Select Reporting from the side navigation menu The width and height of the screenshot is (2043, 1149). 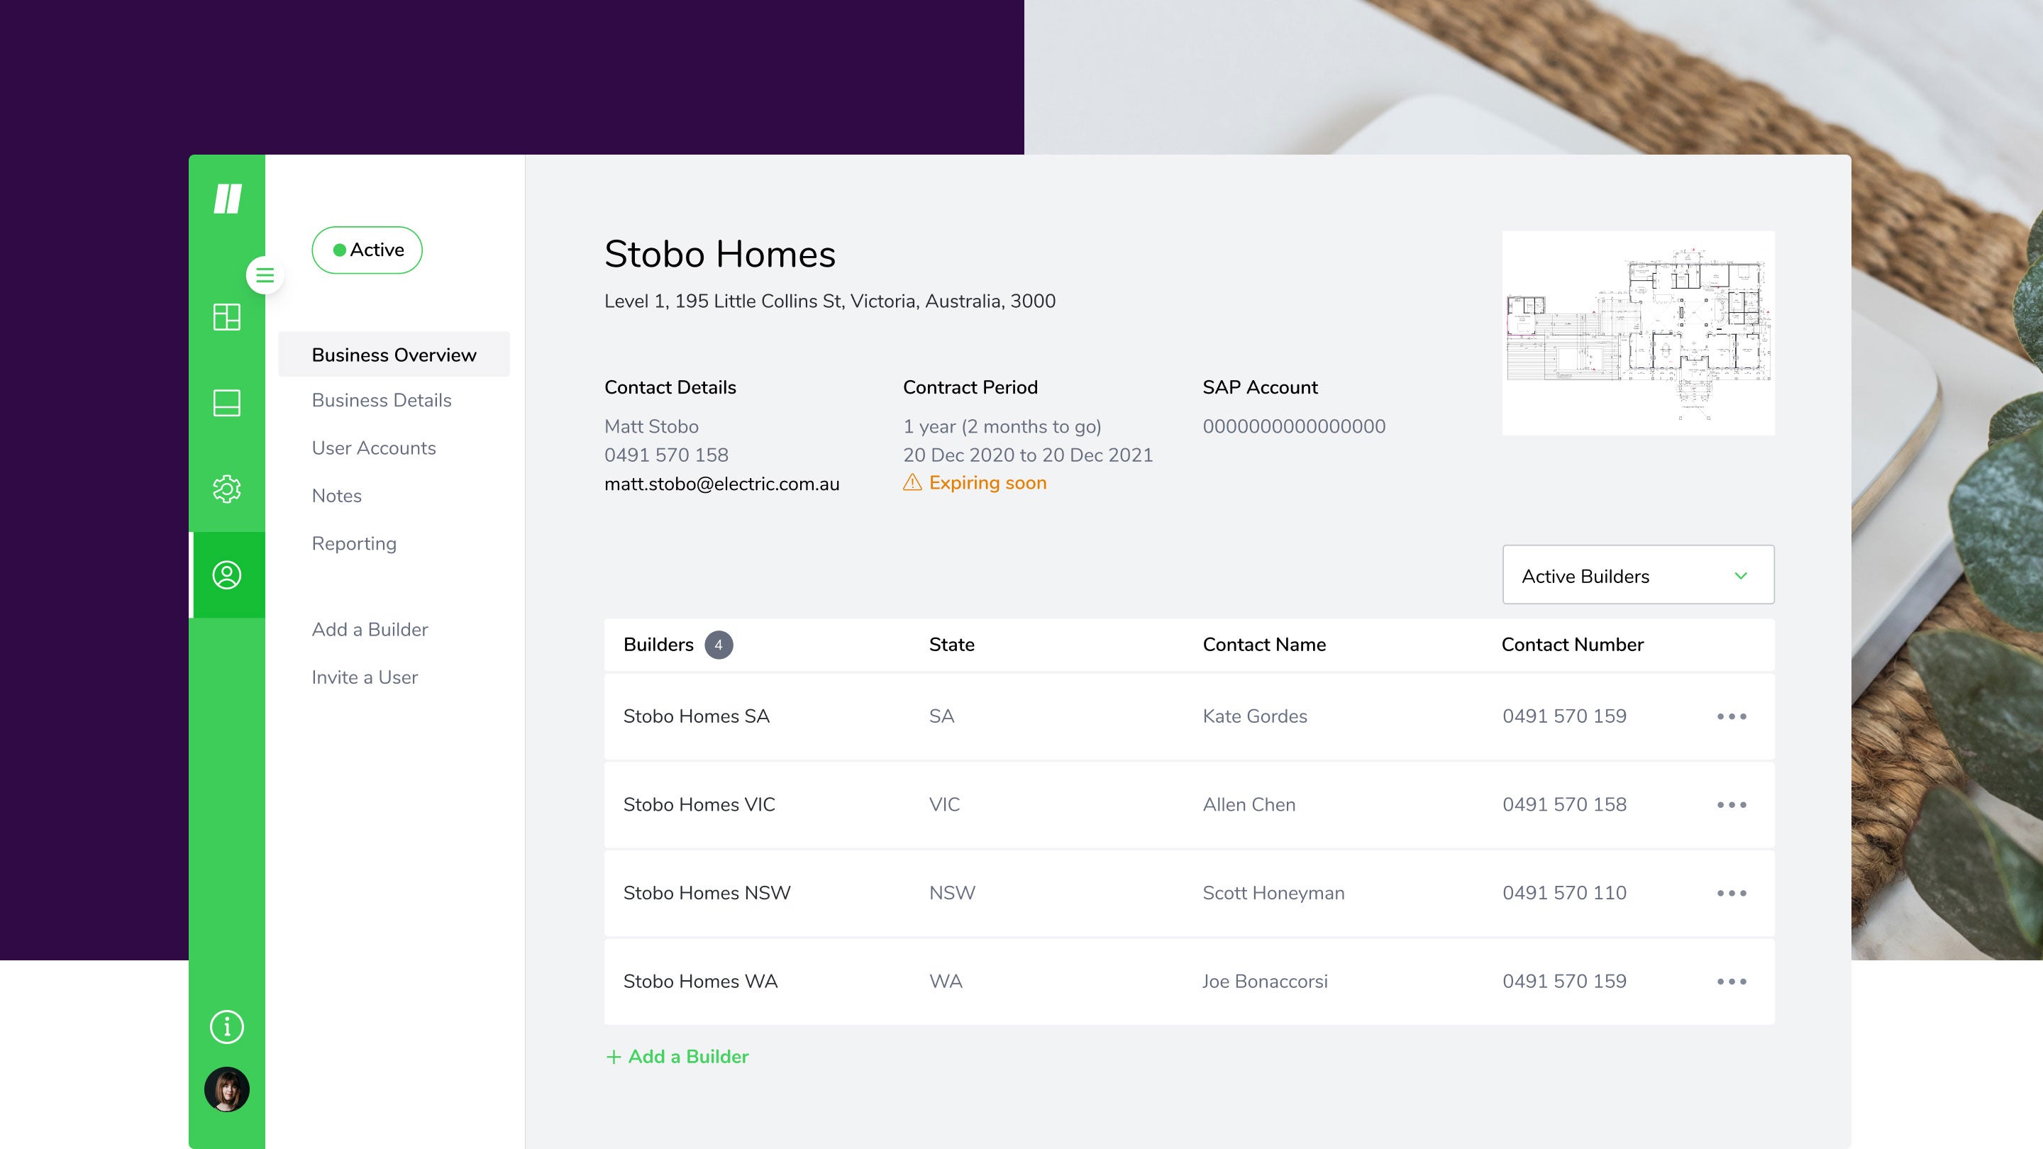[x=353, y=544]
